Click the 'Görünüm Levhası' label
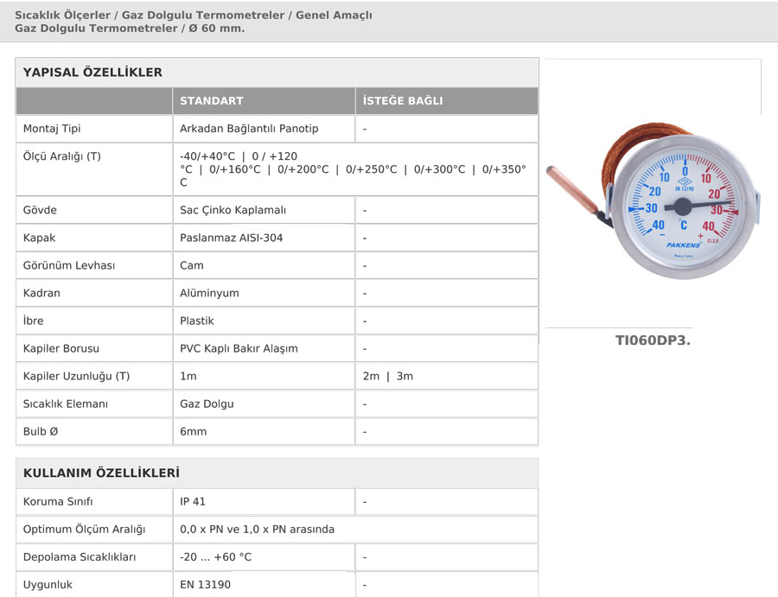Image resolution: width=778 pixels, height=597 pixels. [69, 265]
